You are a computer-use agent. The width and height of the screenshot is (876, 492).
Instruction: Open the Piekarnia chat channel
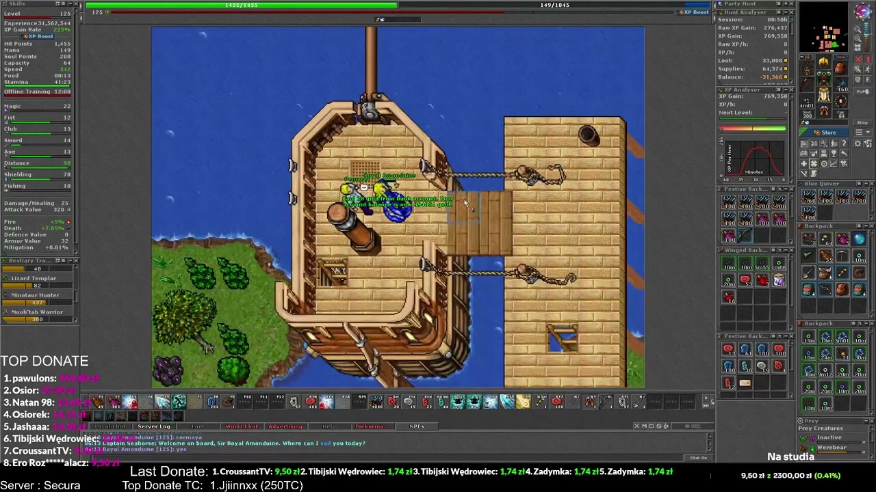374,426
